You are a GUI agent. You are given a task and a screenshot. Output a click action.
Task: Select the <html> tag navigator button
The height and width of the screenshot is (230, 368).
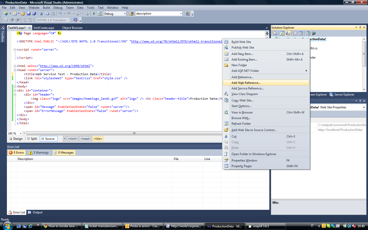73,139
